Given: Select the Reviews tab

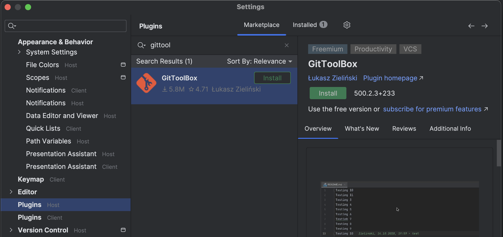Looking at the screenshot, I should [x=404, y=128].
